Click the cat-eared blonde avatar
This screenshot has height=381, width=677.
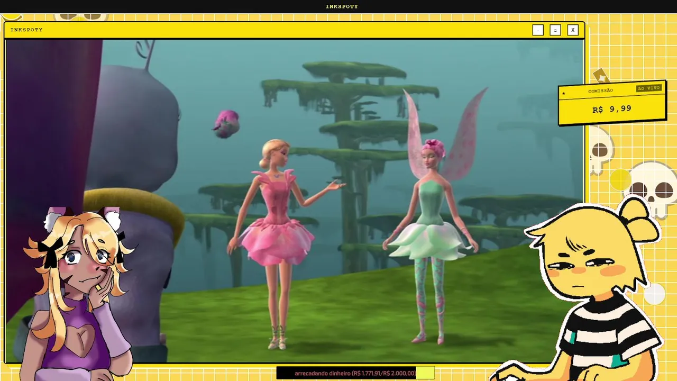coord(79,294)
